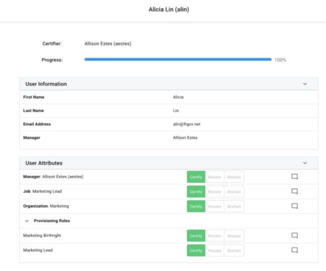This screenshot has width=326, height=271.
Task: Certify the Marketing Birthright role
Action: tap(196, 235)
